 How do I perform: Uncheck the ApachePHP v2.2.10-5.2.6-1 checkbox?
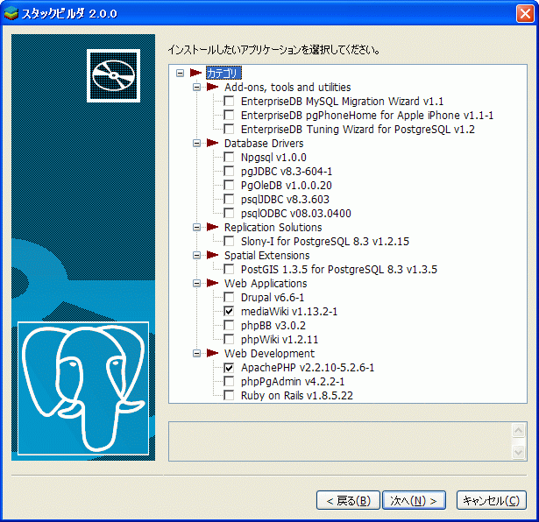click(229, 368)
